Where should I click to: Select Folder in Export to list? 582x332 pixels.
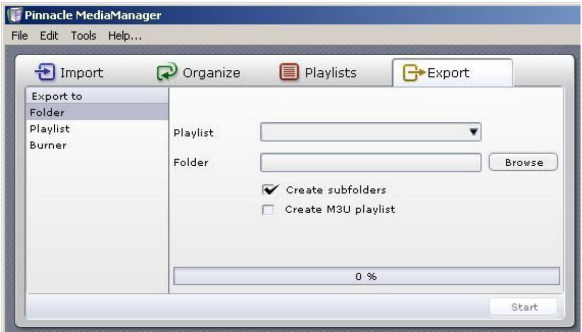tap(97, 112)
